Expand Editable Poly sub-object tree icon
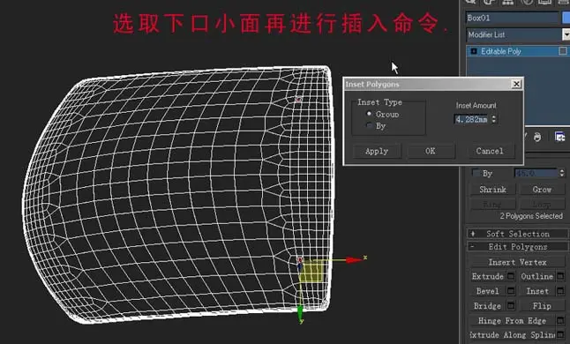Viewport: 570px width, 344px height. (474, 51)
